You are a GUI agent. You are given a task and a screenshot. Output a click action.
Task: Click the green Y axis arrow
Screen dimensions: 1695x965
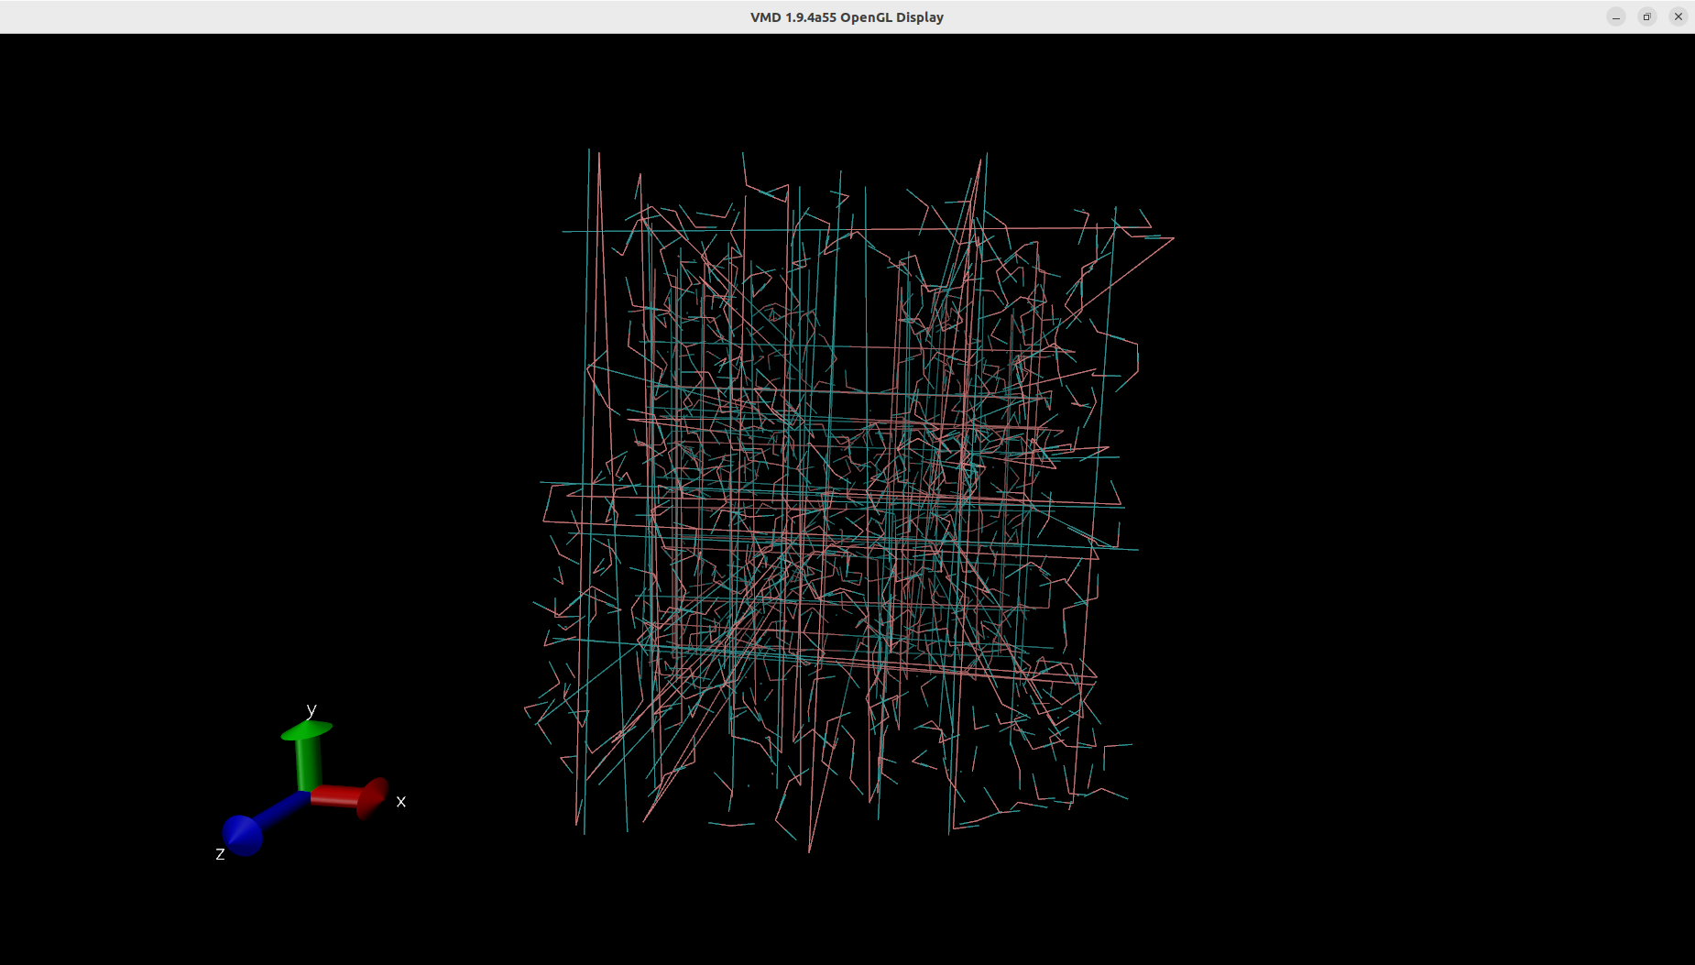click(x=307, y=755)
